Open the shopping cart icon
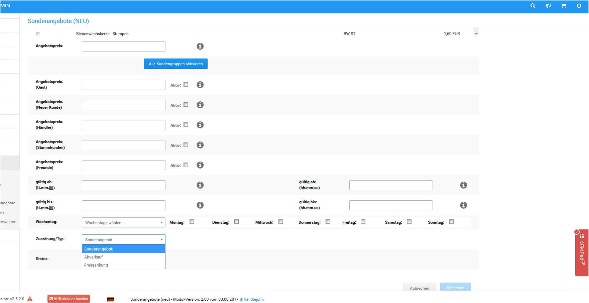 click(x=564, y=6)
